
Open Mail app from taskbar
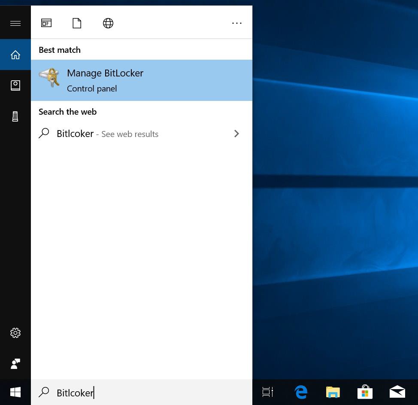click(397, 392)
